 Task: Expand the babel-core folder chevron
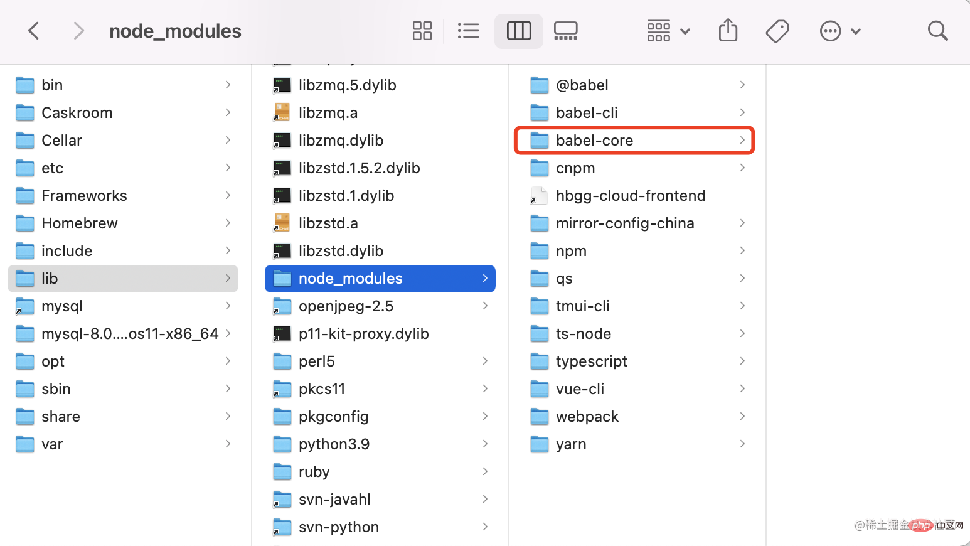[x=742, y=140]
